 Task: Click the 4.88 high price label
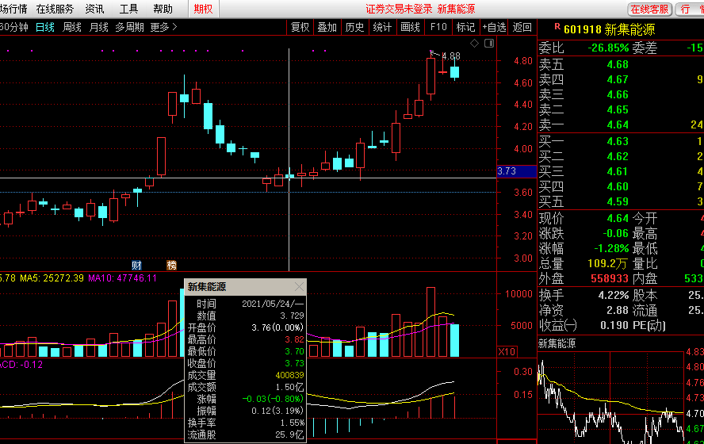coord(451,56)
